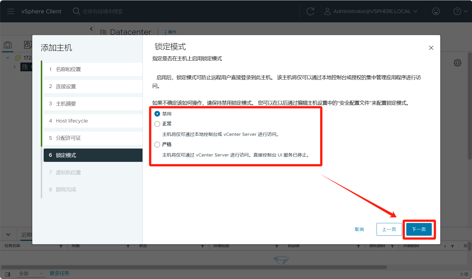Close the Add Host dialog
Screen dimensions: 472x279
pos(431,48)
